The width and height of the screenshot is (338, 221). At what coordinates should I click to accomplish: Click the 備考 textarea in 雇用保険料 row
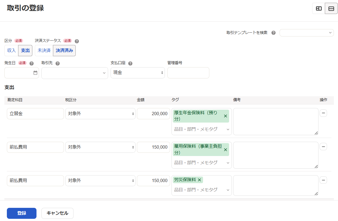point(276,155)
